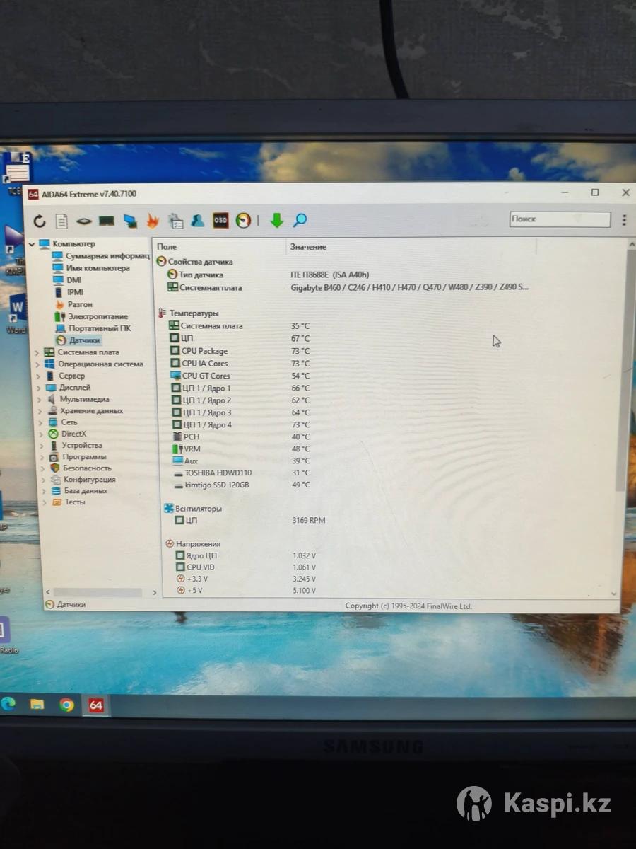636x849 pixels.
Task: Click the Значение column header
Action: coord(308,247)
